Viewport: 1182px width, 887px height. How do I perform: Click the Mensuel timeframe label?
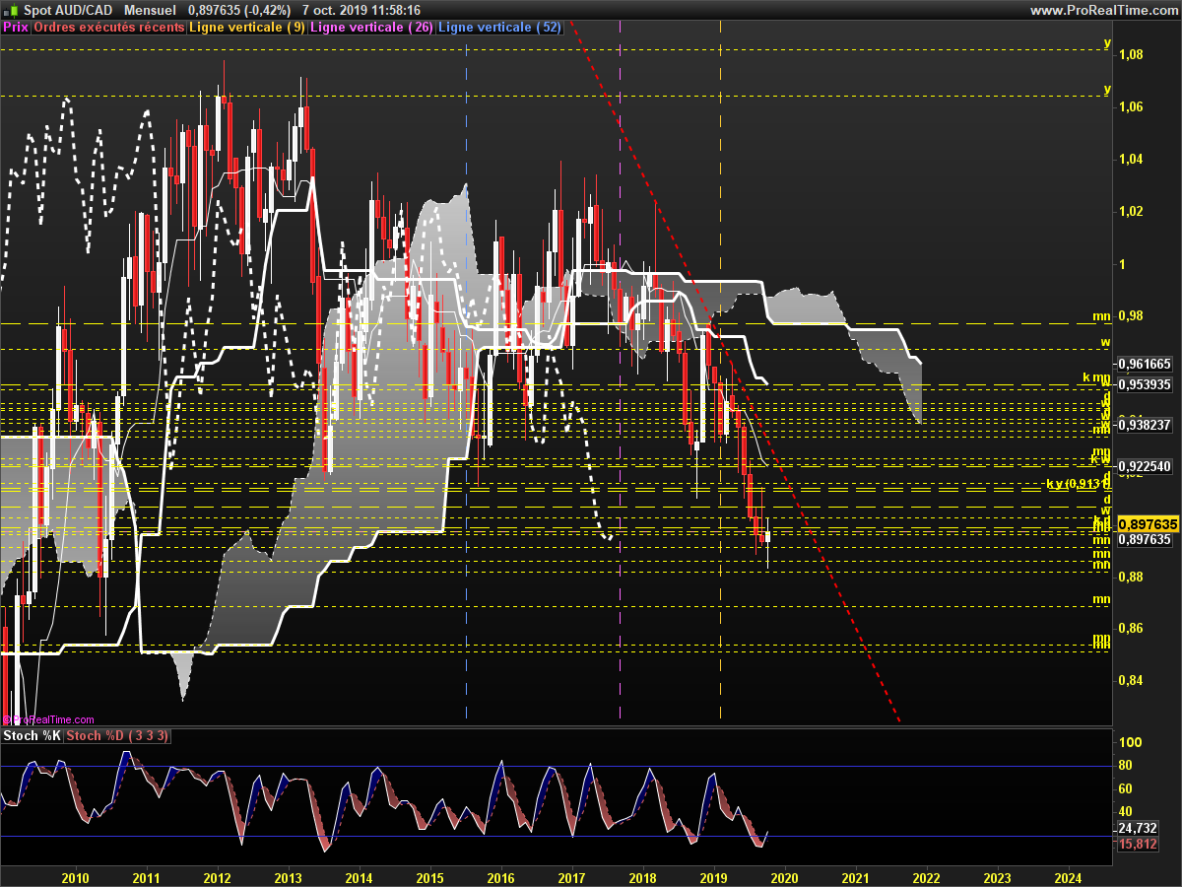[152, 10]
